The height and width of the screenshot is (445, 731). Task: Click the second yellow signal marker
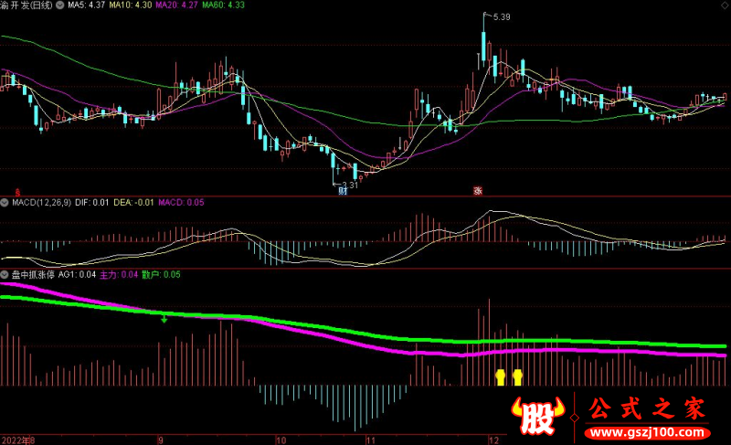pyautogui.click(x=517, y=377)
